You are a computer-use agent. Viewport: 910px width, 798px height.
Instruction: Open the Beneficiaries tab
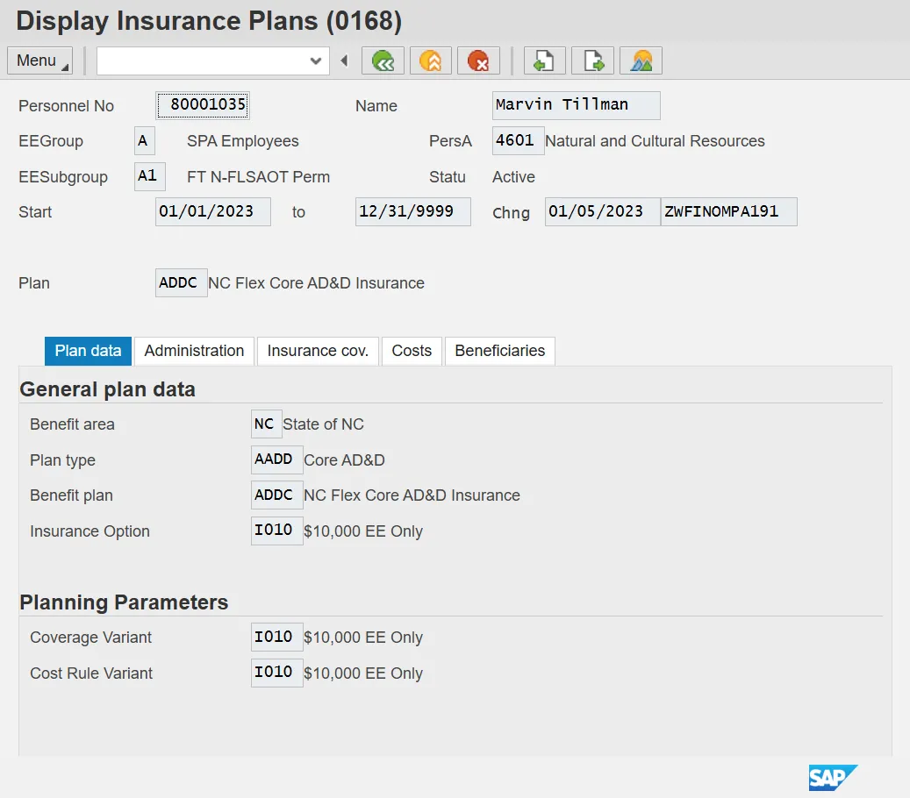pyautogui.click(x=499, y=351)
